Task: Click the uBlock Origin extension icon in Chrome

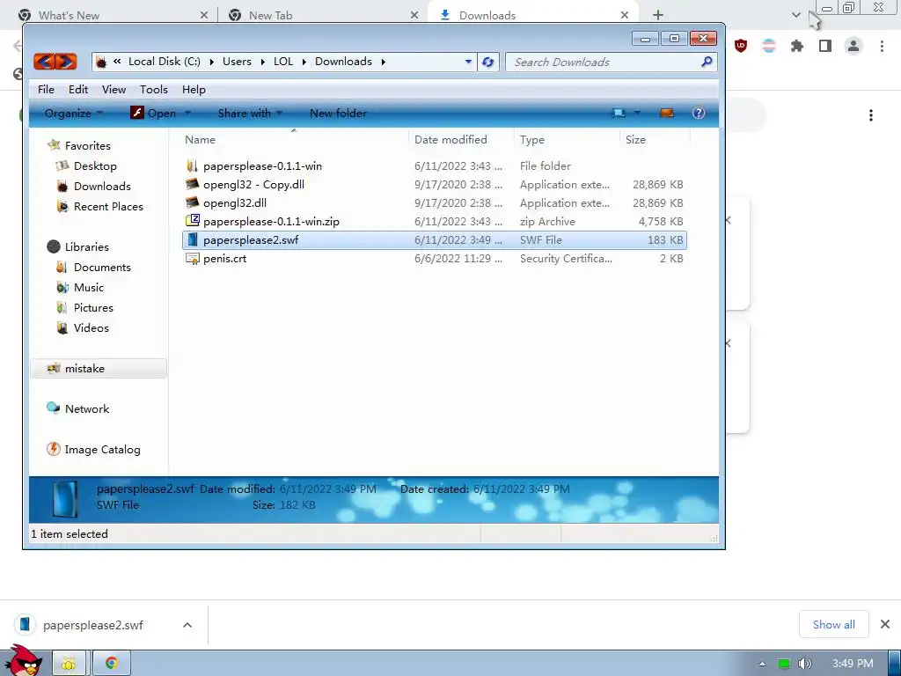Action: pyautogui.click(x=741, y=46)
